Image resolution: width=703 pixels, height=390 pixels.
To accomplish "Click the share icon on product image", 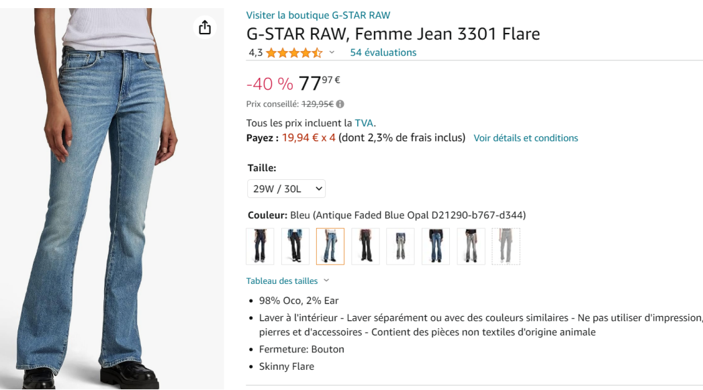I will [205, 28].
